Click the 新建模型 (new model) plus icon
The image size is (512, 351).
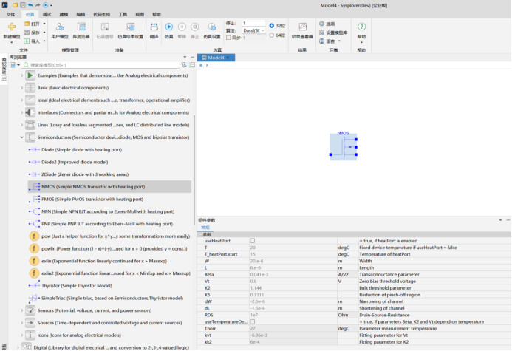pos(12,27)
